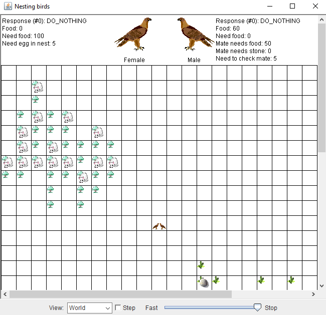This screenshot has width=326, height=315.
Task: Minimize the Nesting birds window
Action: (270, 7)
